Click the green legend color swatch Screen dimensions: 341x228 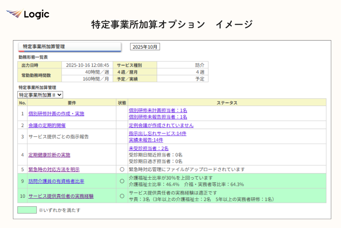click(27, 210)
